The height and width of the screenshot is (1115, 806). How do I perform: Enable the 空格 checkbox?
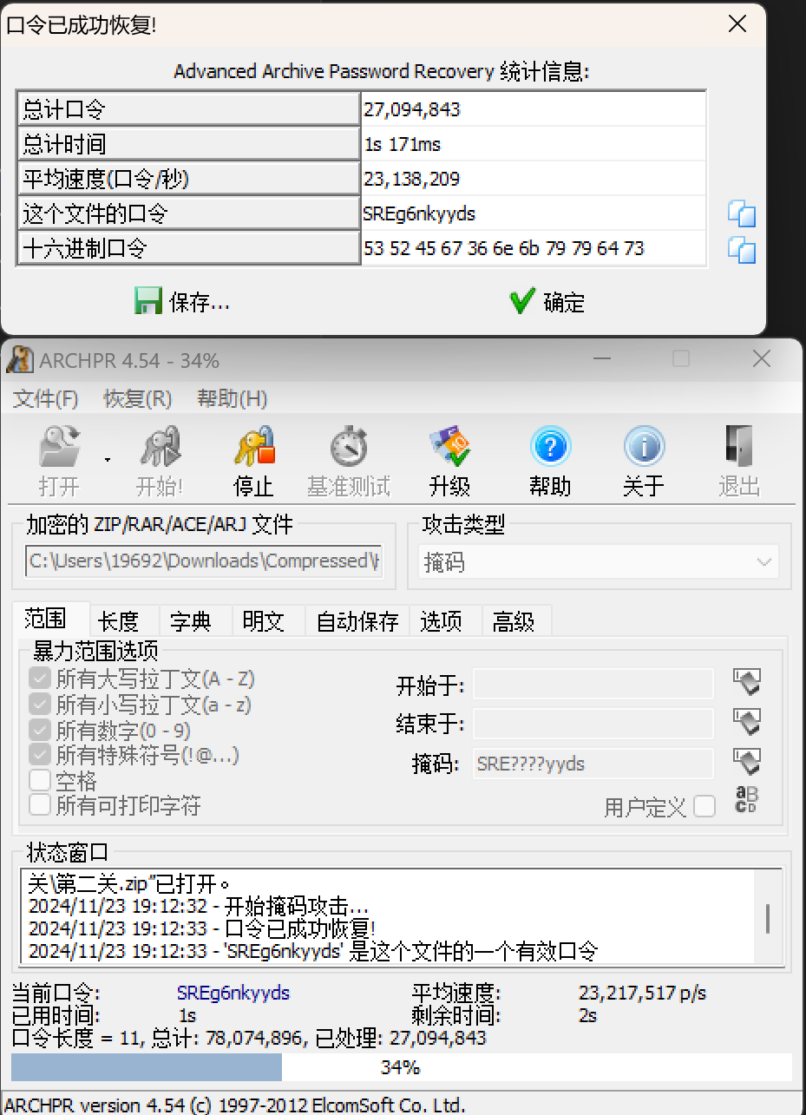tap(40, 781)
